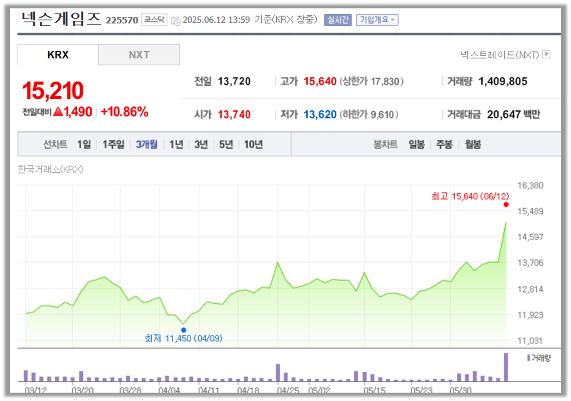Select the 3개월 line chart period
This screenshot has height=401, width=571.
[x=147, y=144]
